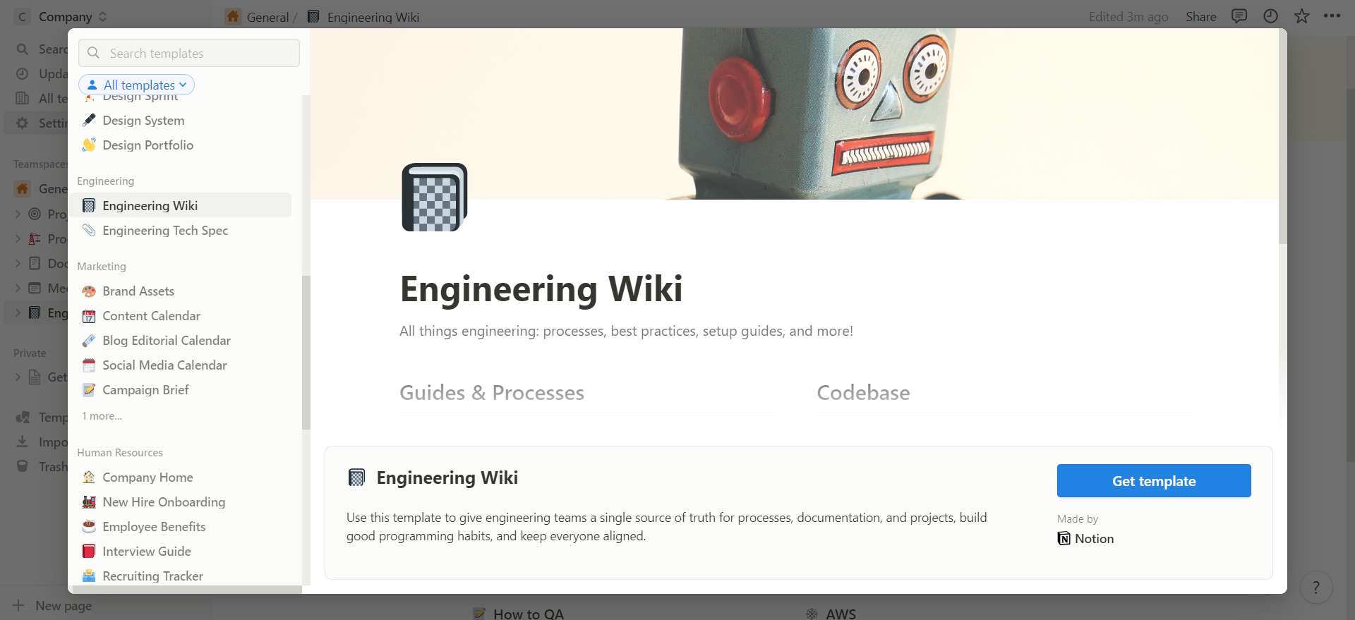Image resolution: width=1355 pixels, height=620 pixels.
Task: Expand the Eng page chevron in sidebar
Action: tap(18, 312)
